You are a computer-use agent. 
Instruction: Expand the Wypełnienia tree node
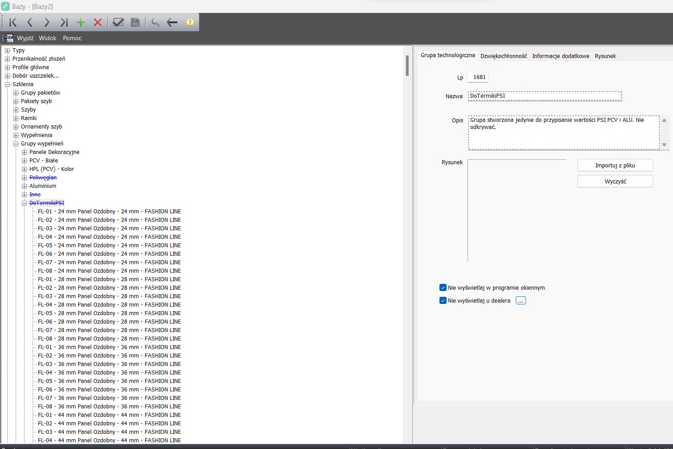pos(16,135)
